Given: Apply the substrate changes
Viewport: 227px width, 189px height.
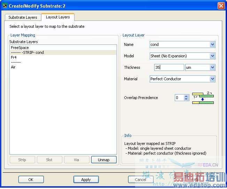Looking at the screenshot, I should (x=86, y=180).
